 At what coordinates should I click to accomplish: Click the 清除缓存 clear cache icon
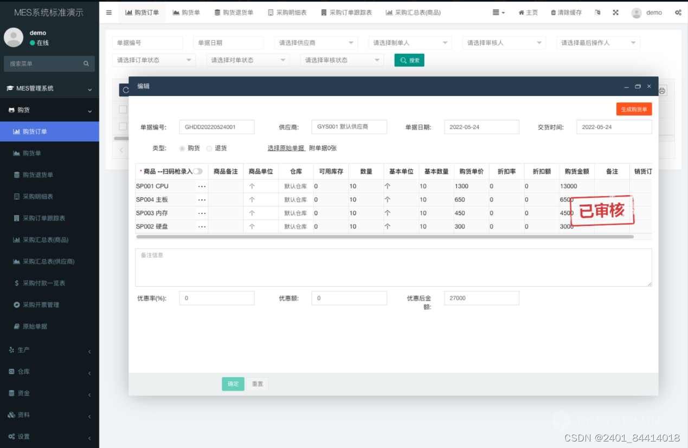point(565,12)
